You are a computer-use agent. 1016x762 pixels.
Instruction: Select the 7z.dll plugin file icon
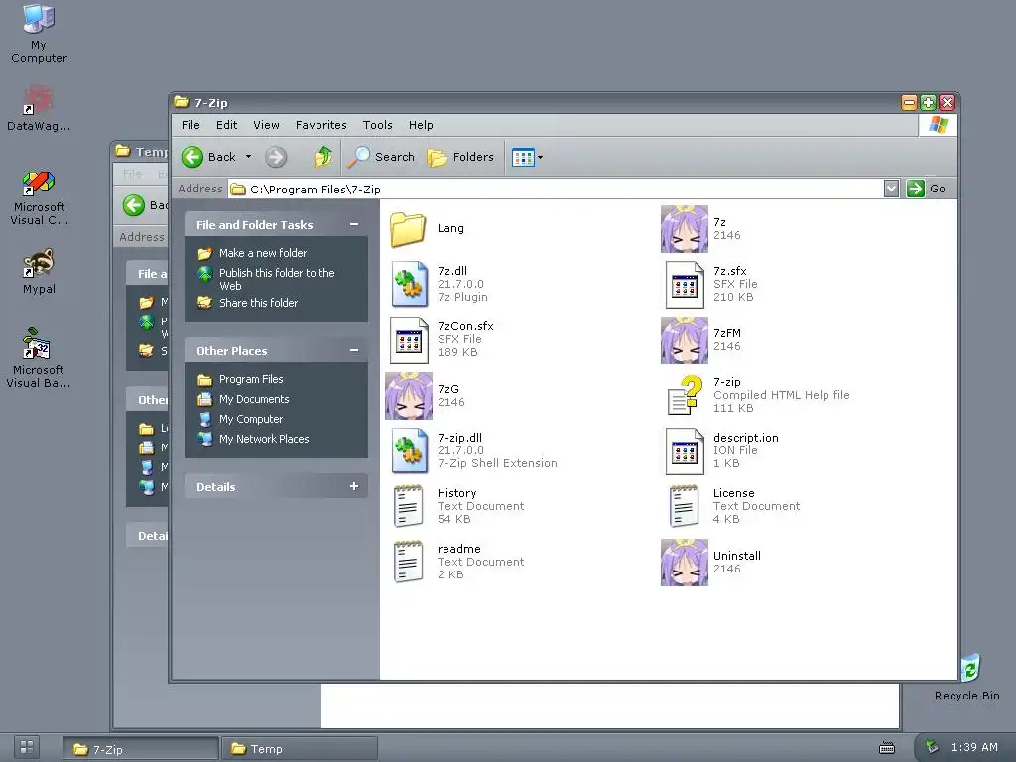410,284
